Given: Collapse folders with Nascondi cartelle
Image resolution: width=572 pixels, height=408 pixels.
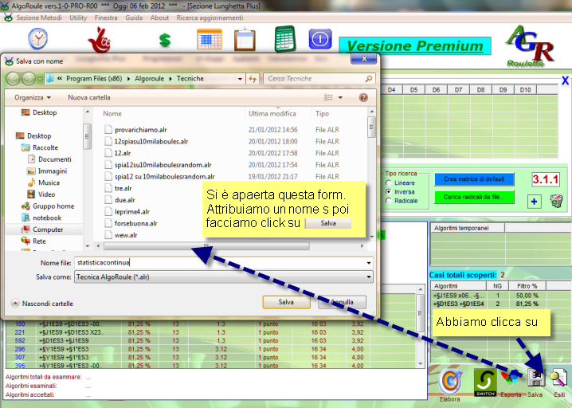Looking at the screenshot, I should (x=42, y=304).
